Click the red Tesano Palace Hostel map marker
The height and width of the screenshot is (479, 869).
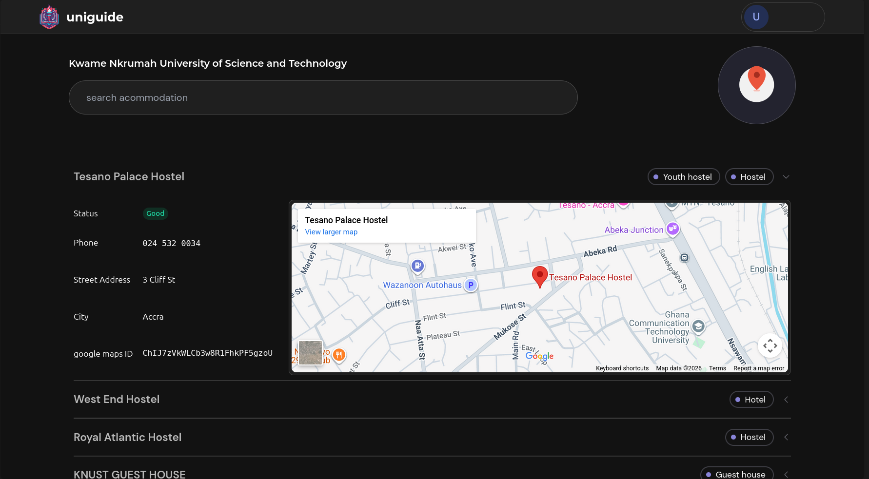click(x=539, y=276)
